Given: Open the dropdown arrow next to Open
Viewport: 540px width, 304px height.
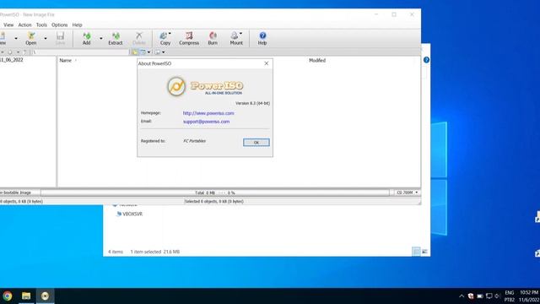Looking at the screenshot, I should 46,38.
